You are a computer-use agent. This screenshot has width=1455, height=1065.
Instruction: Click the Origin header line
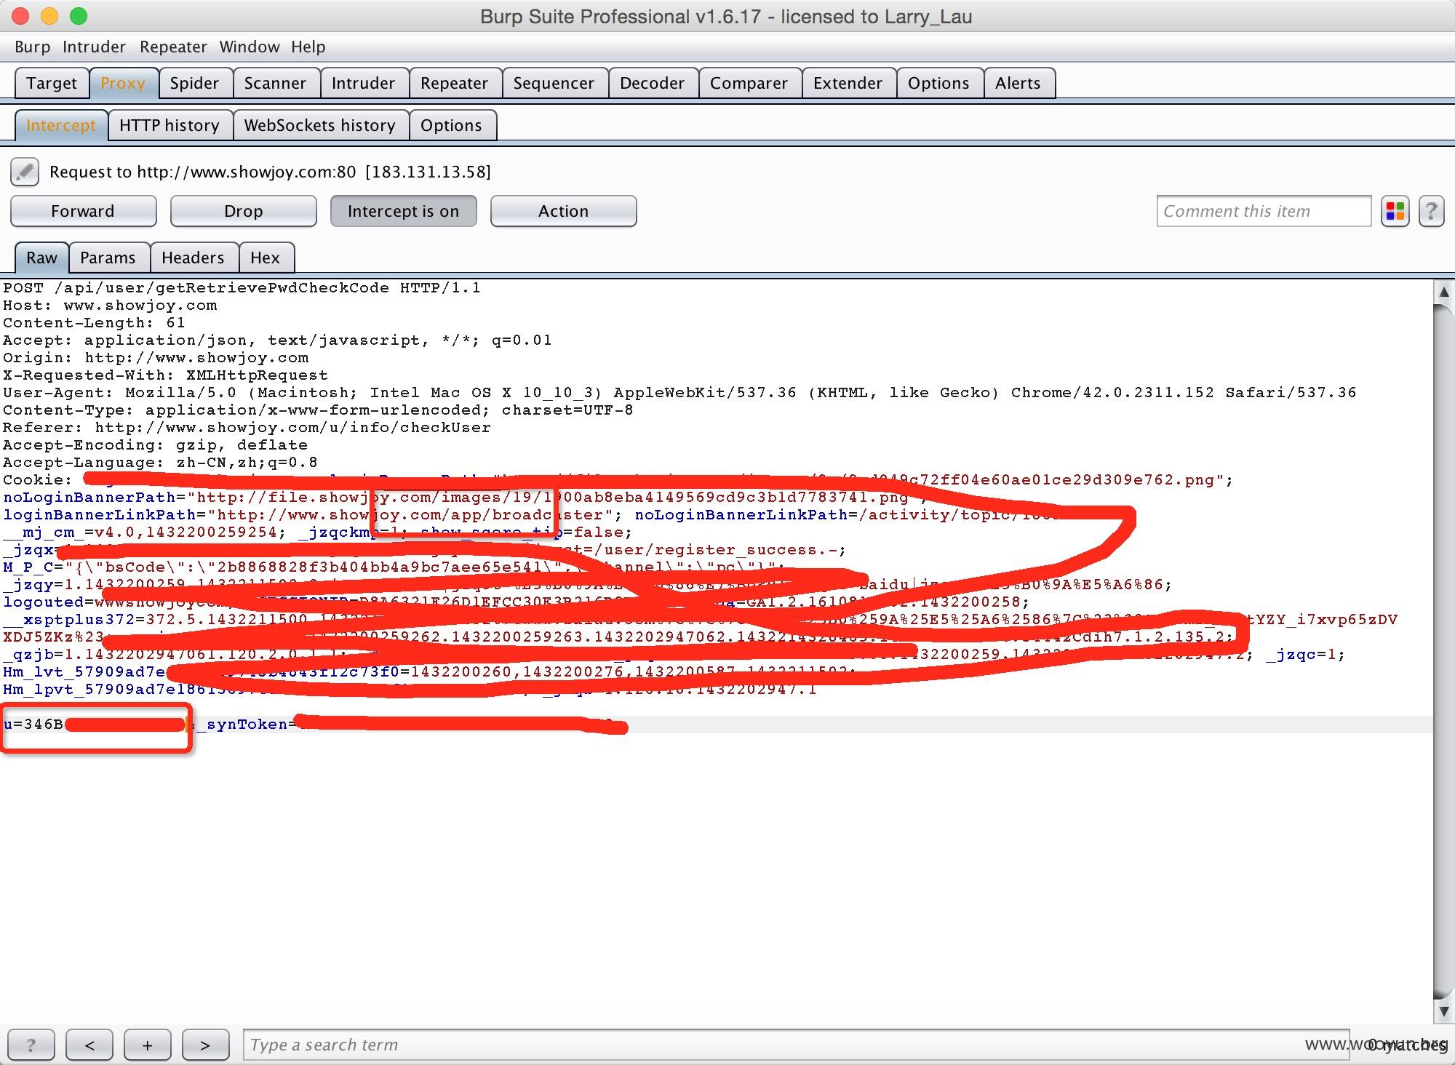pyautogui.click(x=156, y=358)
